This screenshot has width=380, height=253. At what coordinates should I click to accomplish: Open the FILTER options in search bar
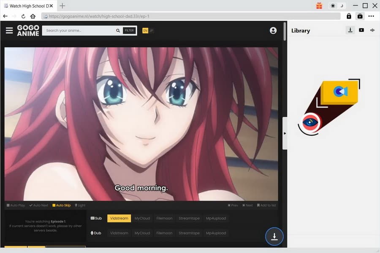[x=129, y=30]
